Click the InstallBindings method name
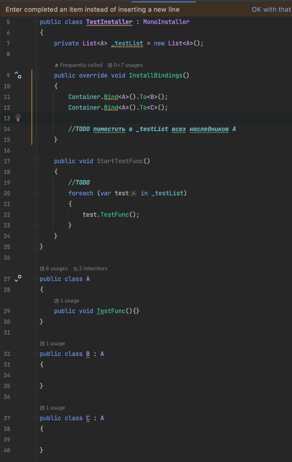292x462 pixels. [x=156, y=75]
